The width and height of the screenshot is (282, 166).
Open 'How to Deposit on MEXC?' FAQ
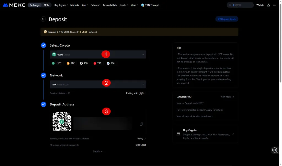pyautogui.click(x=190, y=103)
